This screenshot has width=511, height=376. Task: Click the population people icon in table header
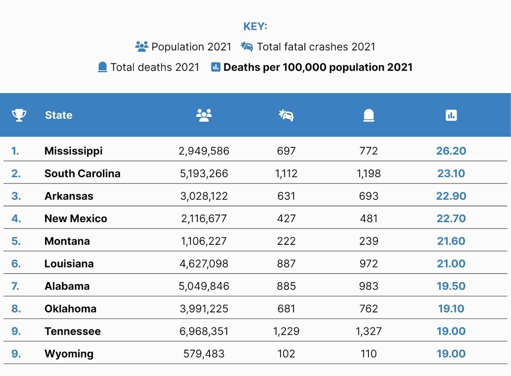204,115
